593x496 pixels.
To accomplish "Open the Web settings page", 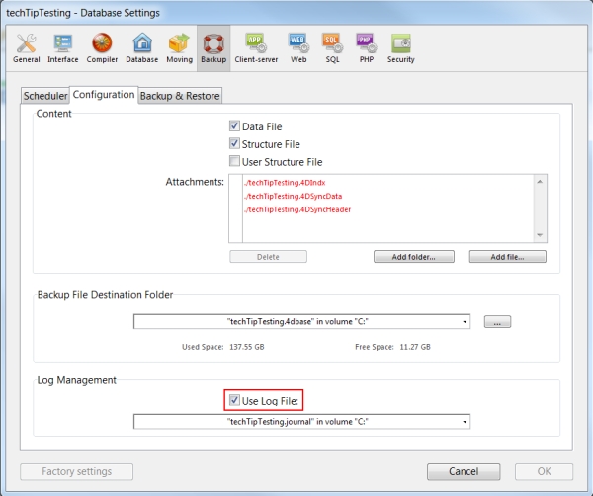I will tap(296, 47).
